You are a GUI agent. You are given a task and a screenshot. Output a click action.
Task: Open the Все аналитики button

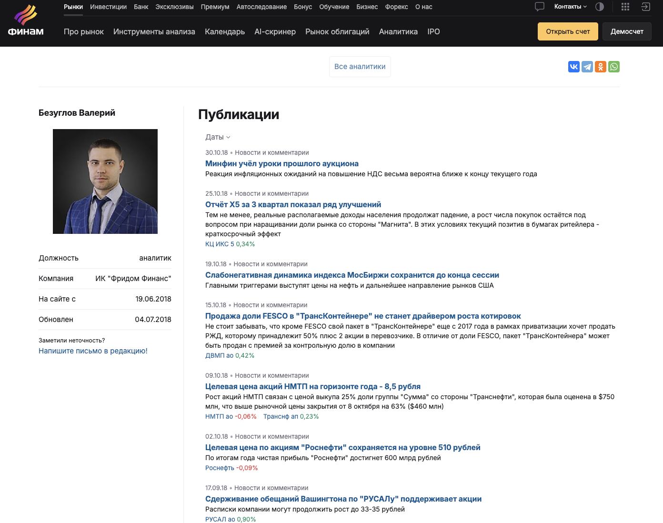click(x=360, y=67)
